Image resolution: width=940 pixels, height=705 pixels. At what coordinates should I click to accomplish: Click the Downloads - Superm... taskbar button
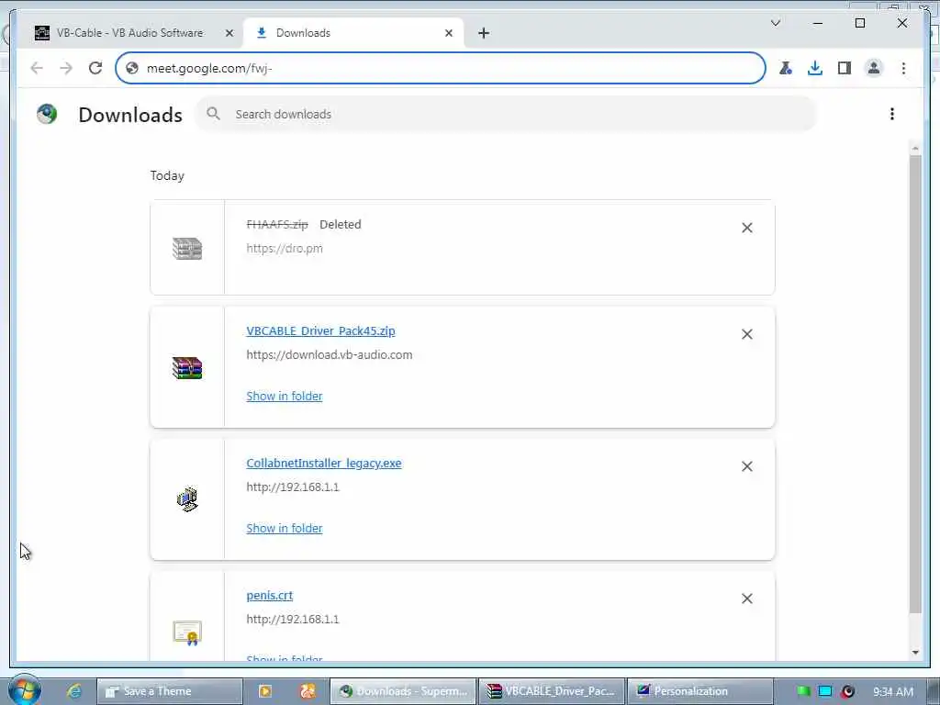(403, 691)
